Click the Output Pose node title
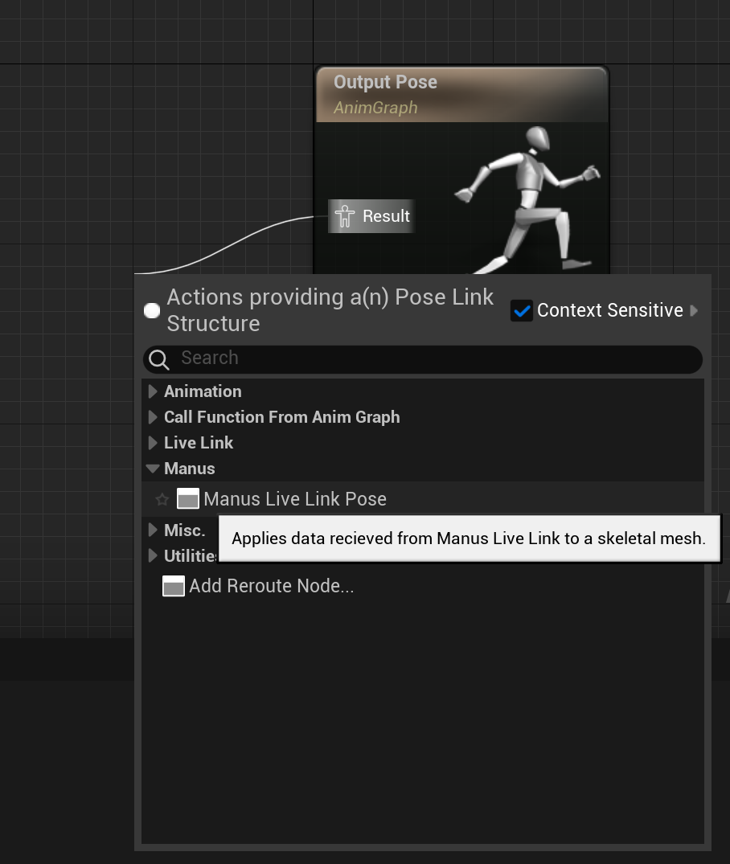This screenshot has height=864, width=730. coord(385,83)
